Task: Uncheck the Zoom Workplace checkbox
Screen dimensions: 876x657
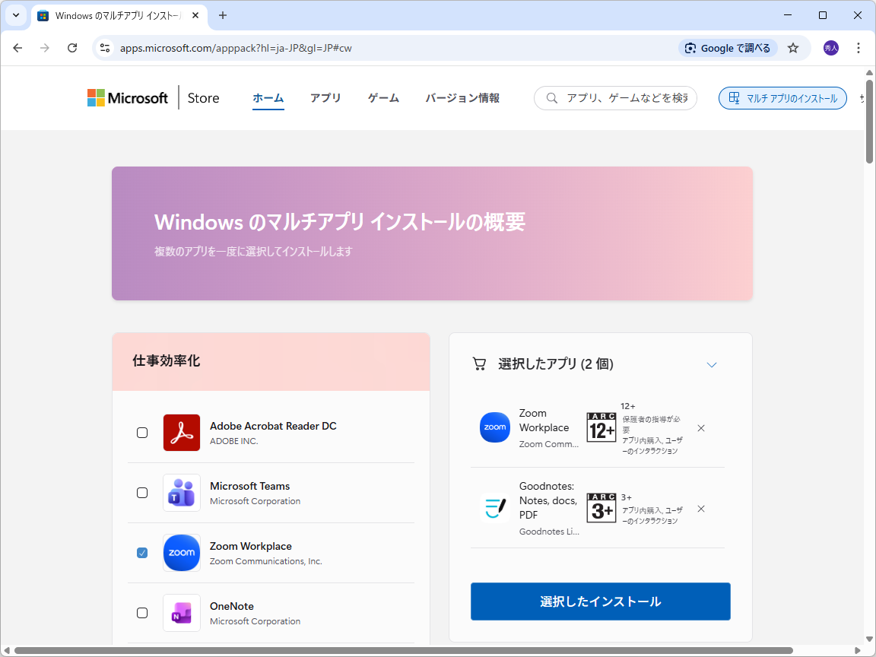Action: 142,552
